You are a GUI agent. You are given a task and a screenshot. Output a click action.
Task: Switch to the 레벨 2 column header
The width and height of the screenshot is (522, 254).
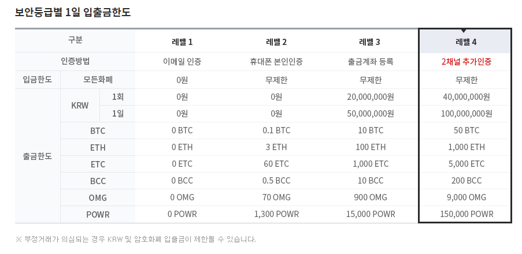click(x=276, y=42)
